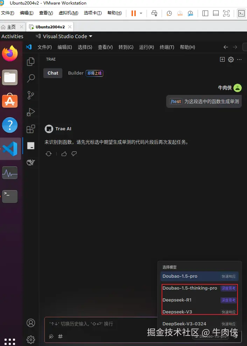Open the VMware console view icon
Screen dimensions: 247x346
[x=241, y=13]
